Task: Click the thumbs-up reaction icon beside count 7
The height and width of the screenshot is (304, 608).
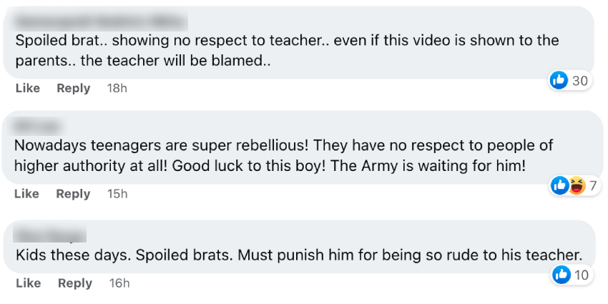Action: tap(559, 186)
